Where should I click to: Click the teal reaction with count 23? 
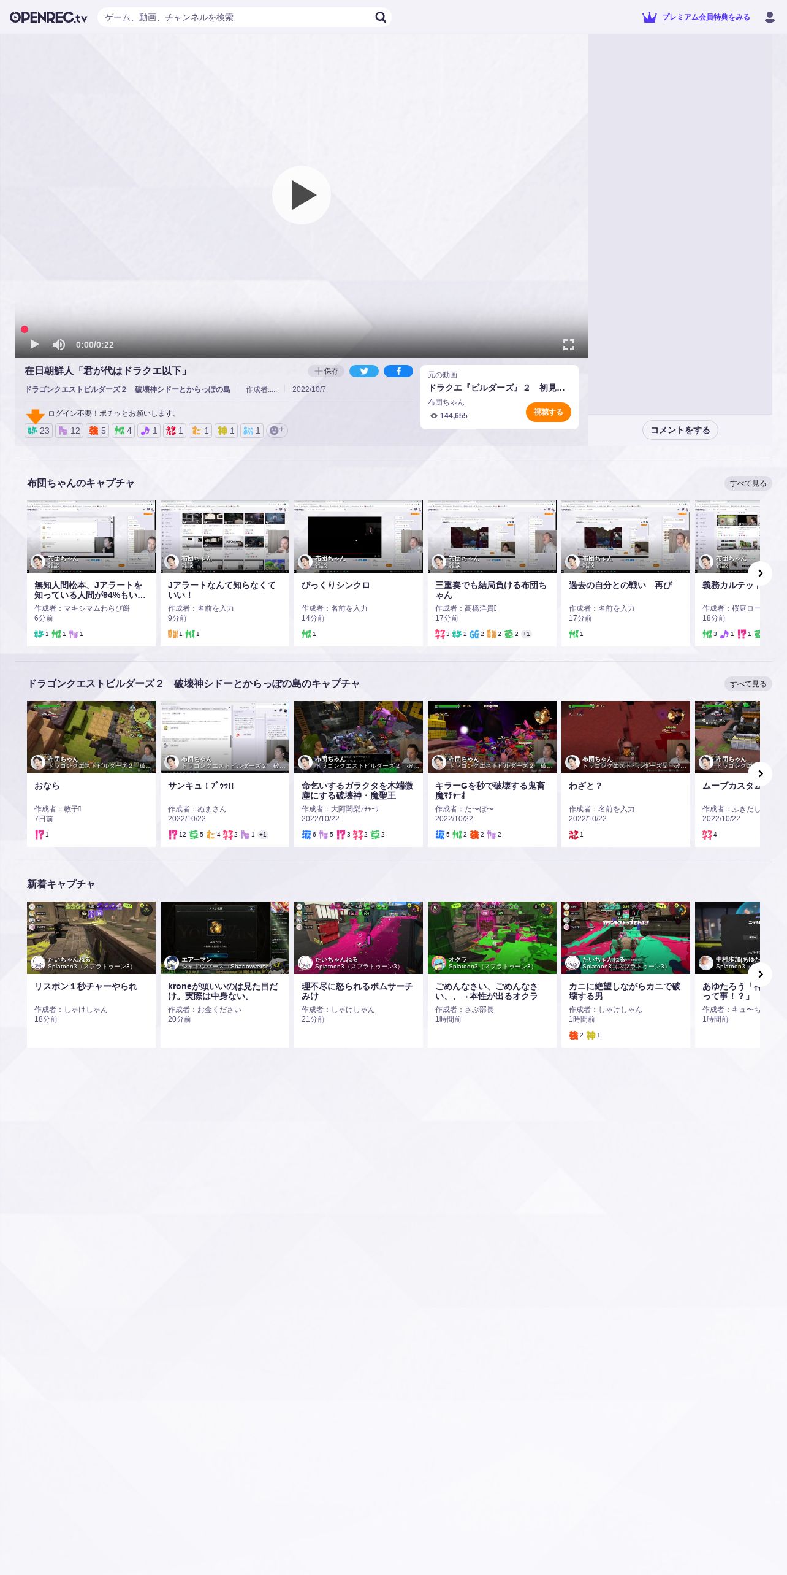pos(39,431)
